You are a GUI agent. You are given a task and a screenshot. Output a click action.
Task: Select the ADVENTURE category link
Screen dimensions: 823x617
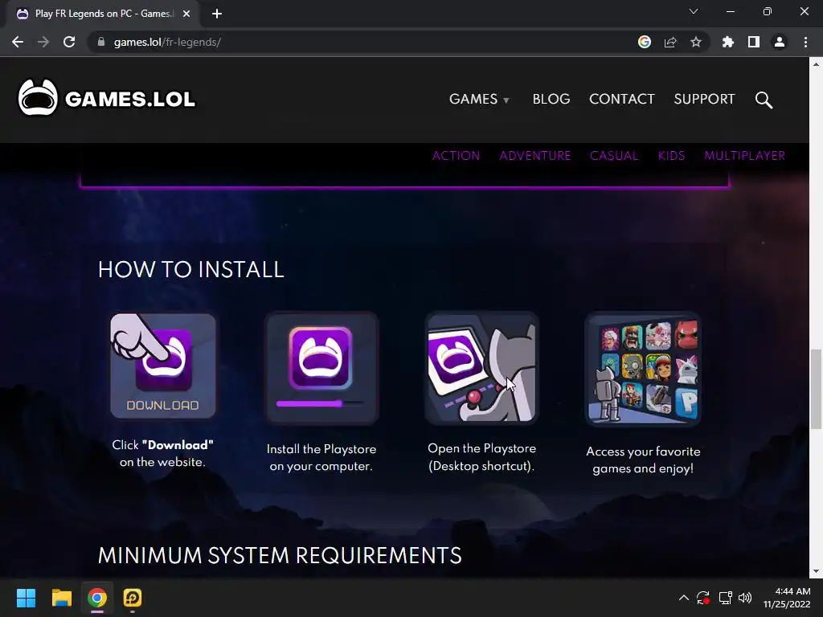coord(534,156)
